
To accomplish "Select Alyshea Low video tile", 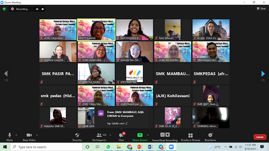I will (58, 52).
